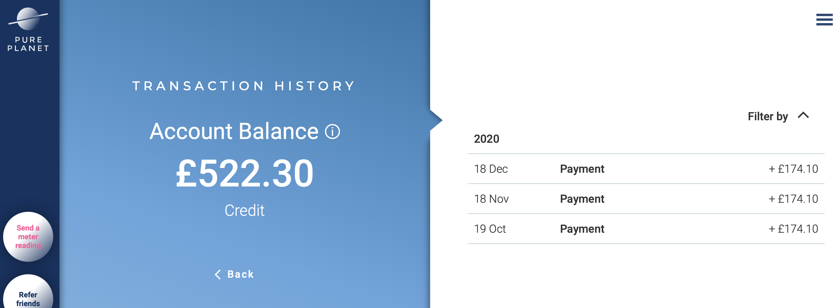Click the Account Balance info icon
839x308 pixels.
[x=332, y=132]
